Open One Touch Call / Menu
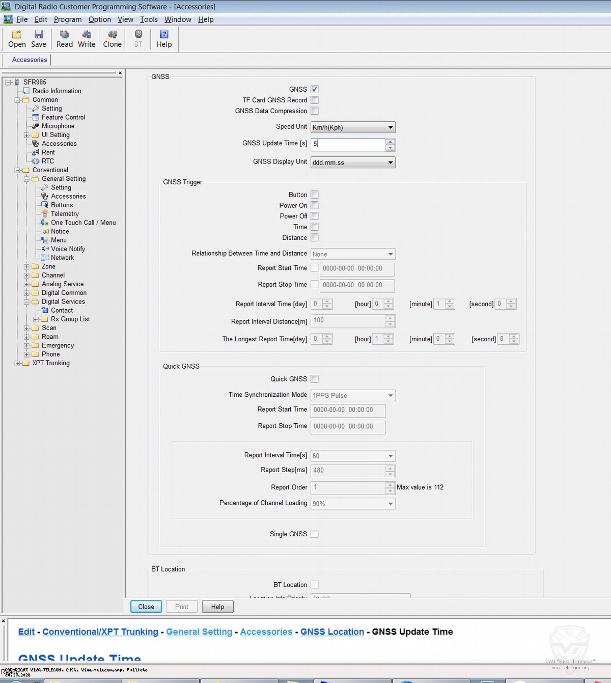Image resolution: width=611 pixels, height=683 pixels. (x=84, y=223)
